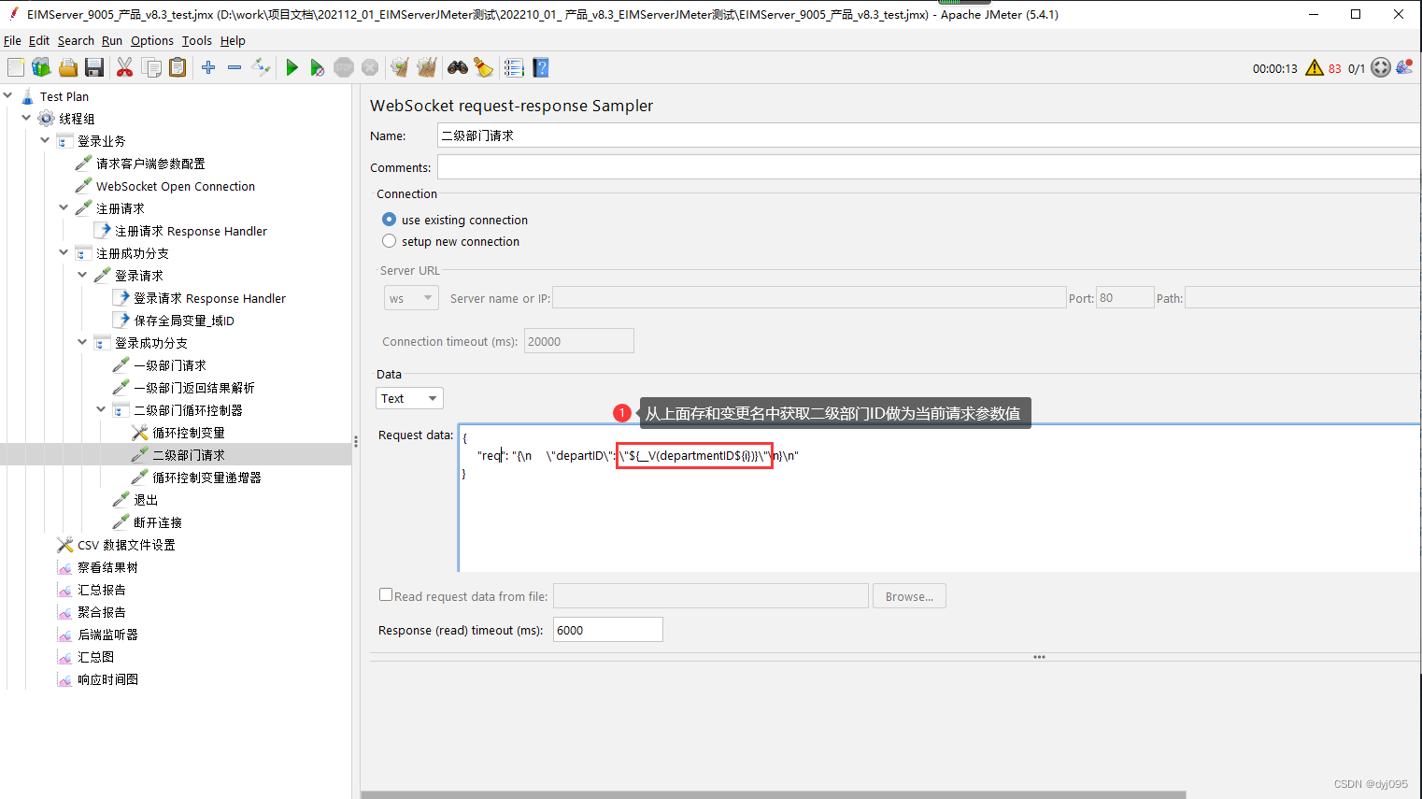Expand all tree nodes with plus icon
1422x799 pixels.
coord(208,67)
